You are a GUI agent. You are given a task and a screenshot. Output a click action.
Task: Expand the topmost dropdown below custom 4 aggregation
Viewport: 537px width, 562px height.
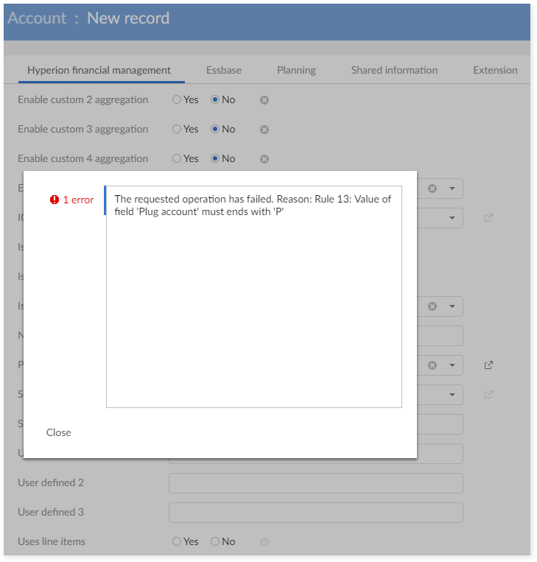[x=452, y=189]
